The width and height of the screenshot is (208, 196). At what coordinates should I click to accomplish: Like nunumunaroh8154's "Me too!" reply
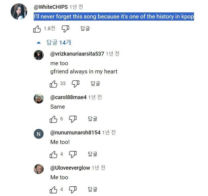coord(54,155)
